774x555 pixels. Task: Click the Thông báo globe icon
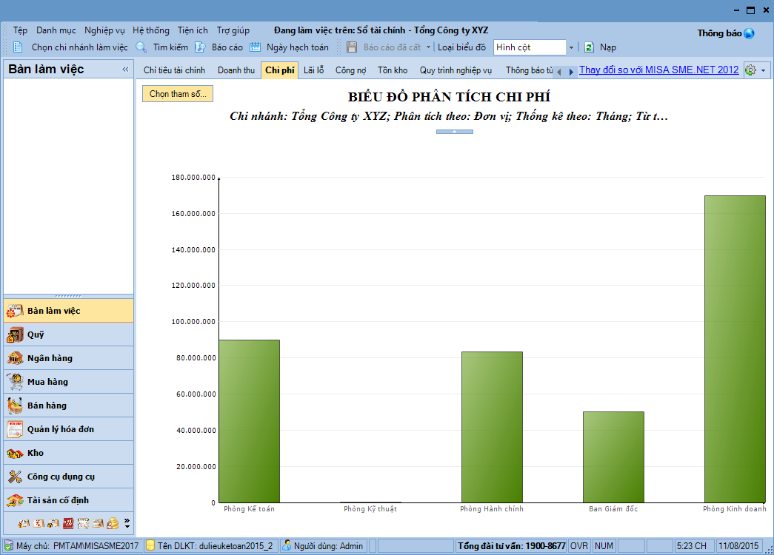tap(749, 33)
